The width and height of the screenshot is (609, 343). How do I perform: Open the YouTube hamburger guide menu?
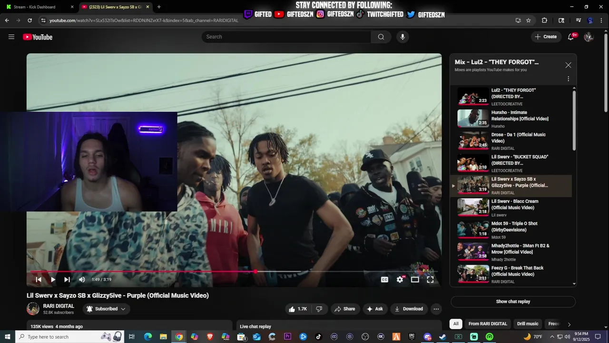pyautogui.click(x=11, y=37)
